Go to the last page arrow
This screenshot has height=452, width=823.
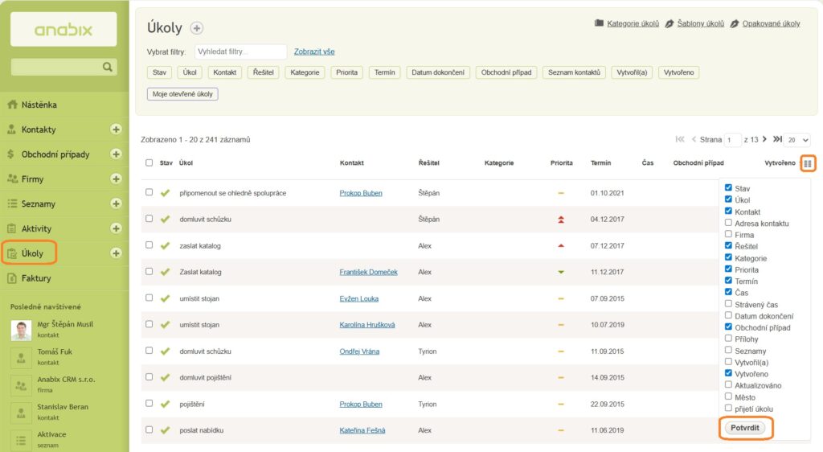[777, 139]
